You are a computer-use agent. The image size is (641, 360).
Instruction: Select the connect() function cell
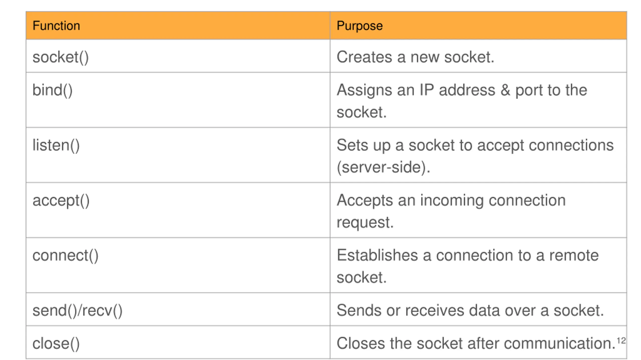[x=178, y=265]
